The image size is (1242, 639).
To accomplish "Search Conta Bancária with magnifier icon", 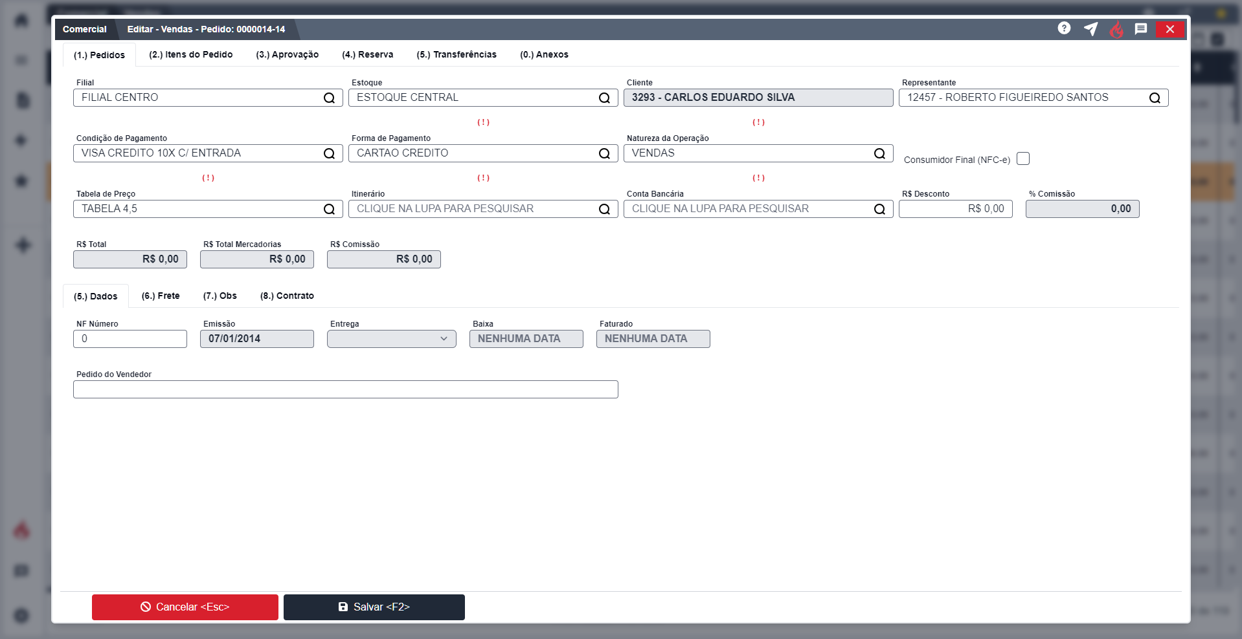I will pyautogui.click(x=880, y=209).
